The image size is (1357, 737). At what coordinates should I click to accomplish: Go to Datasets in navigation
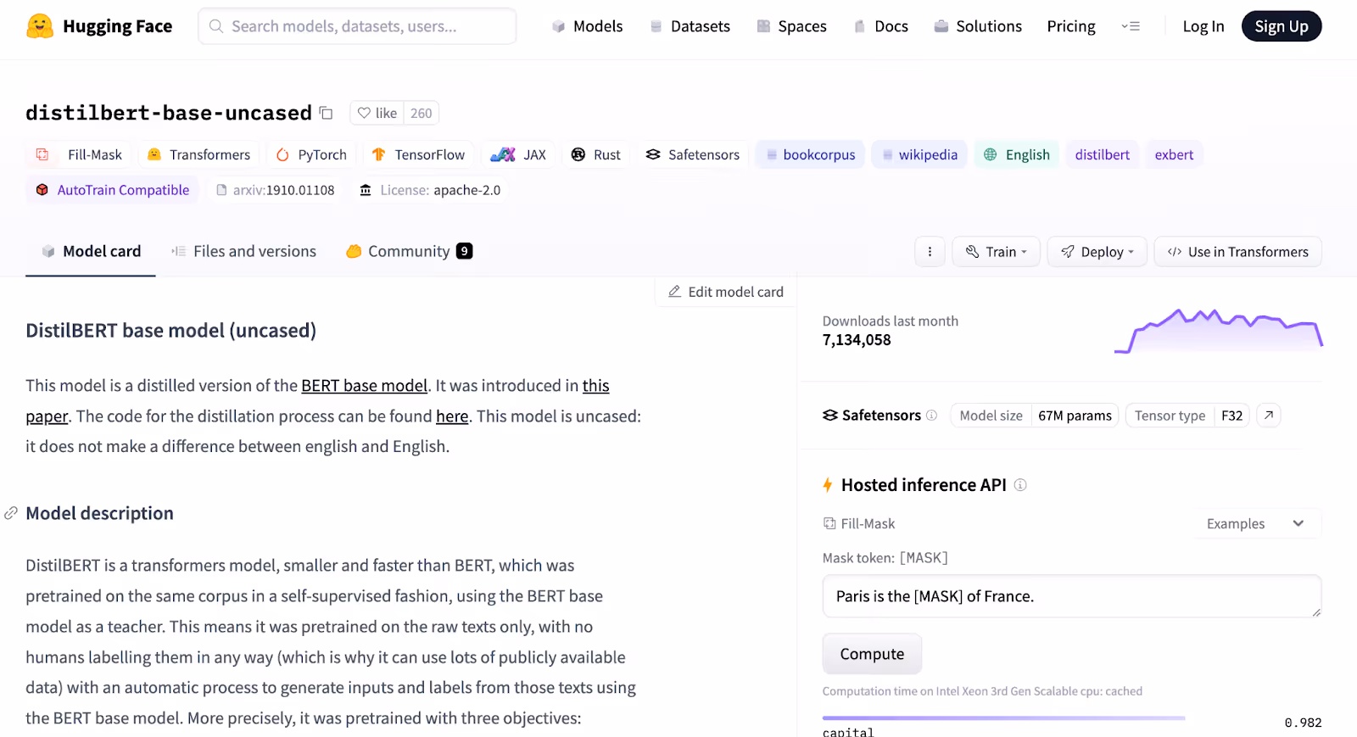coord(690,26)
